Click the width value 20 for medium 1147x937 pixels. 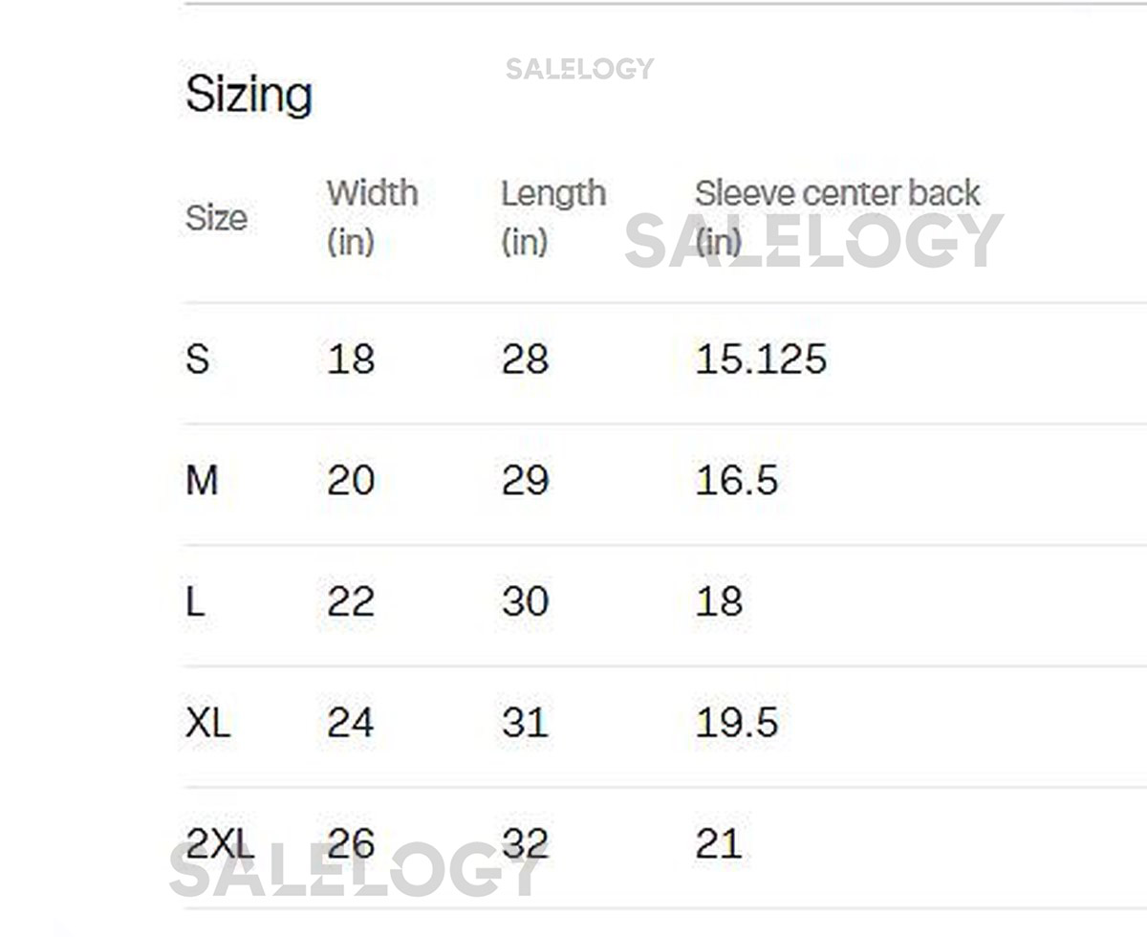click(350, 480)
